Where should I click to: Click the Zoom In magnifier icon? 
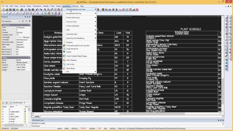coord(45,10)
